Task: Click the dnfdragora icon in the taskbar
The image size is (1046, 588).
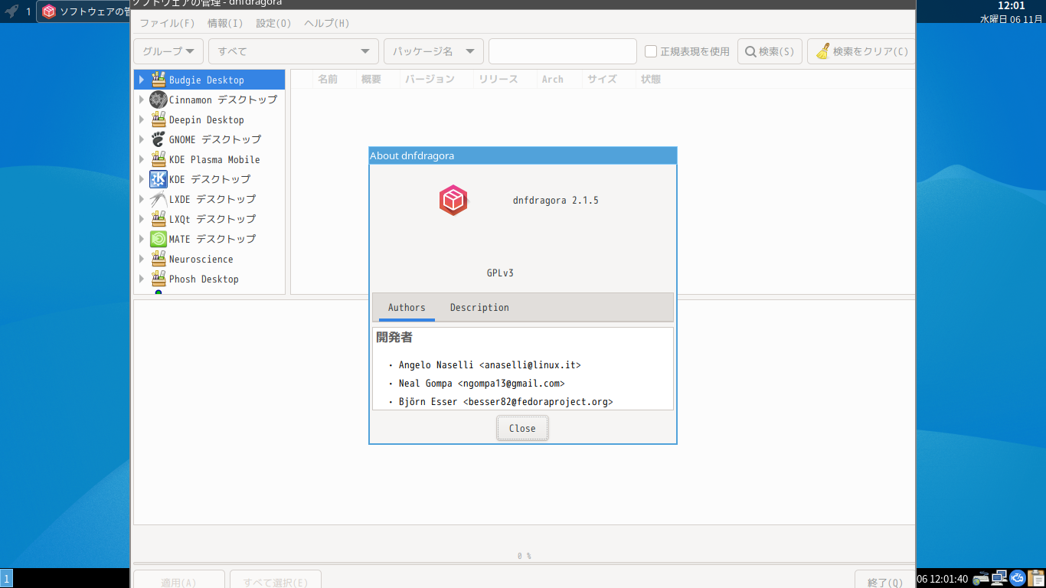Action: tap(49, 11)
